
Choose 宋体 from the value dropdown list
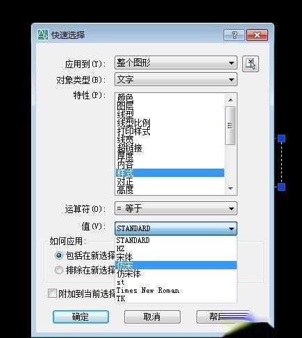[176, 257]
